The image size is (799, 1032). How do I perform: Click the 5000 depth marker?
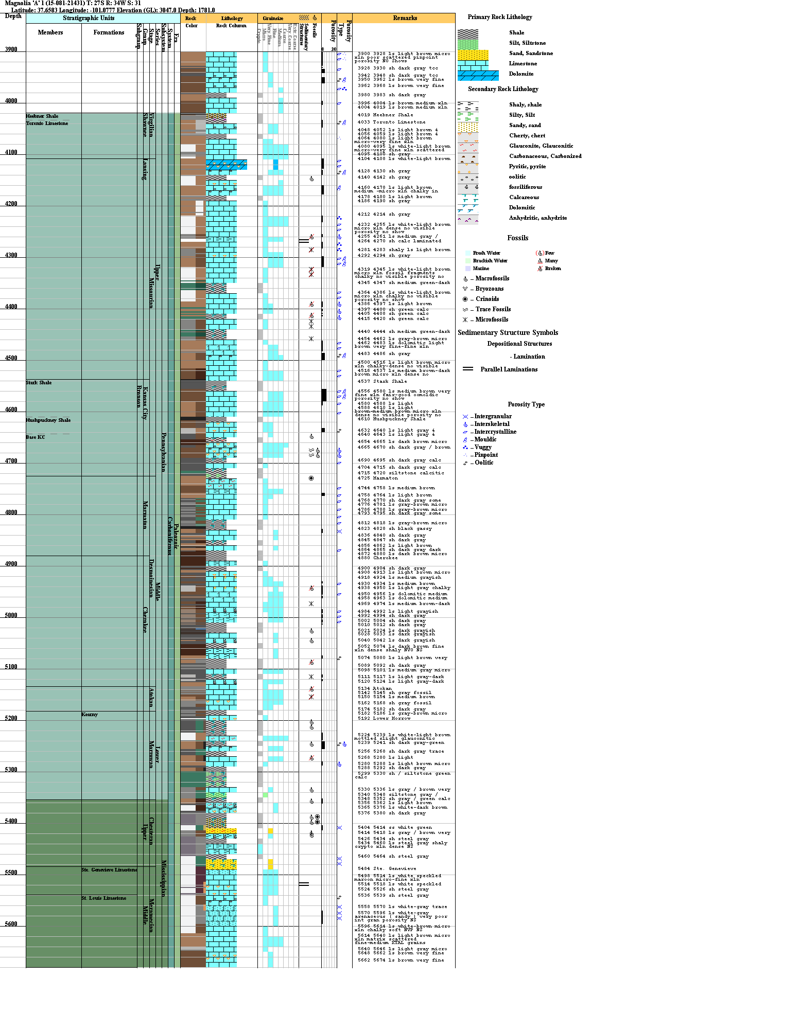(11, 615)
